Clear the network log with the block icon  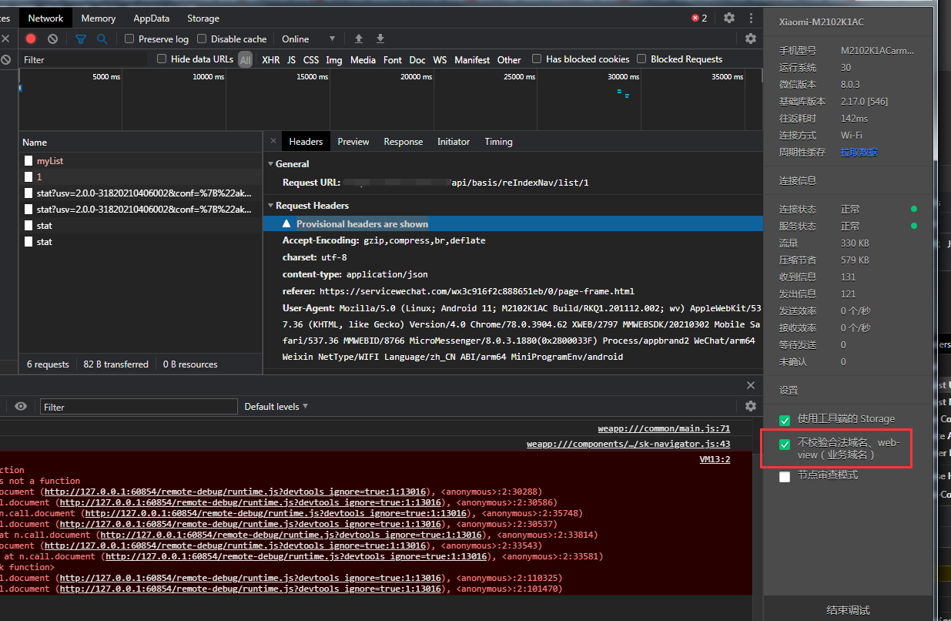(x=52, y=39)
